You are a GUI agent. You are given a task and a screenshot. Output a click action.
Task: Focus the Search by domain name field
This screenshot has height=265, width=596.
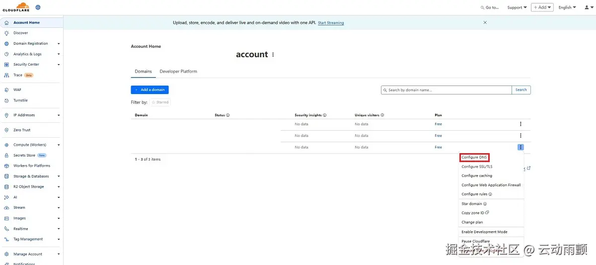coord(447,90)
